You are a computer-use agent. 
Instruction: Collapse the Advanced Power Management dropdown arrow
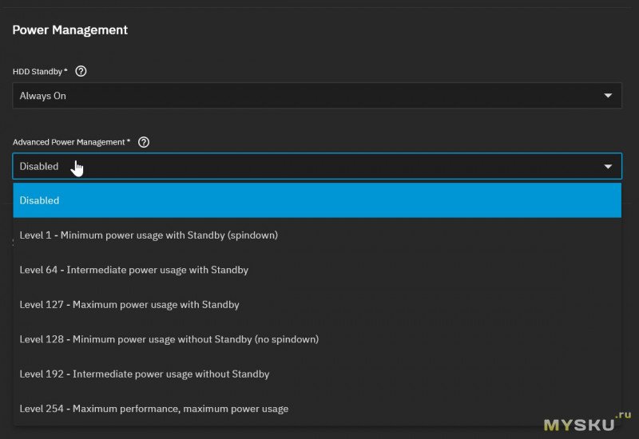(609, 166)
